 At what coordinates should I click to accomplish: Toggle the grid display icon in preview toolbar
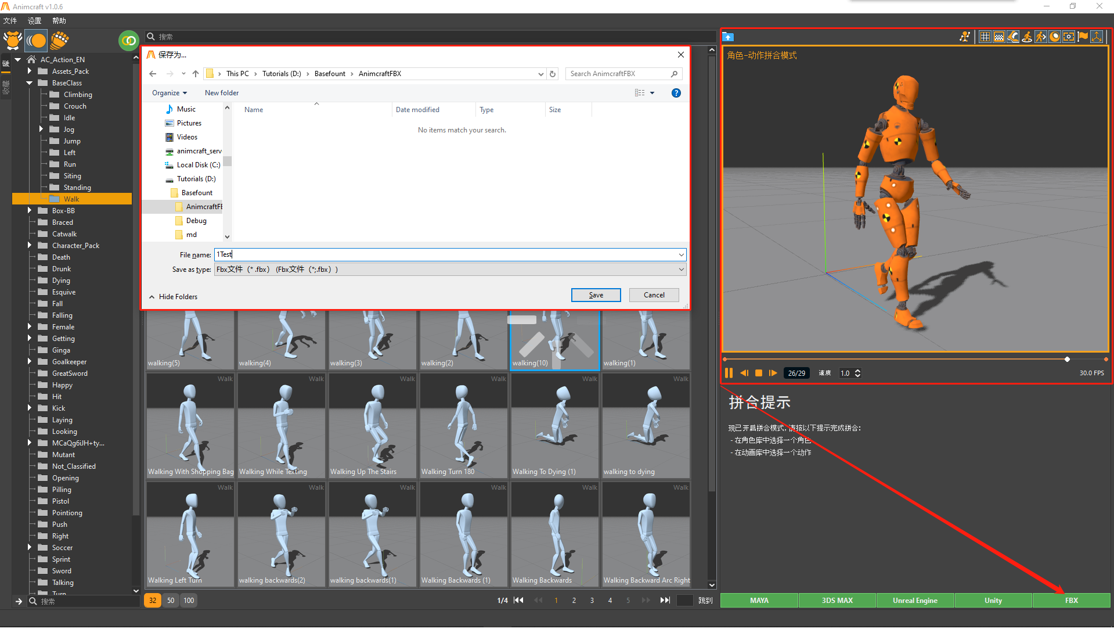985,37
